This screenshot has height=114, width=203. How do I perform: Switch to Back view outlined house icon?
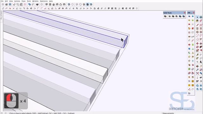[x=61, y=4]
